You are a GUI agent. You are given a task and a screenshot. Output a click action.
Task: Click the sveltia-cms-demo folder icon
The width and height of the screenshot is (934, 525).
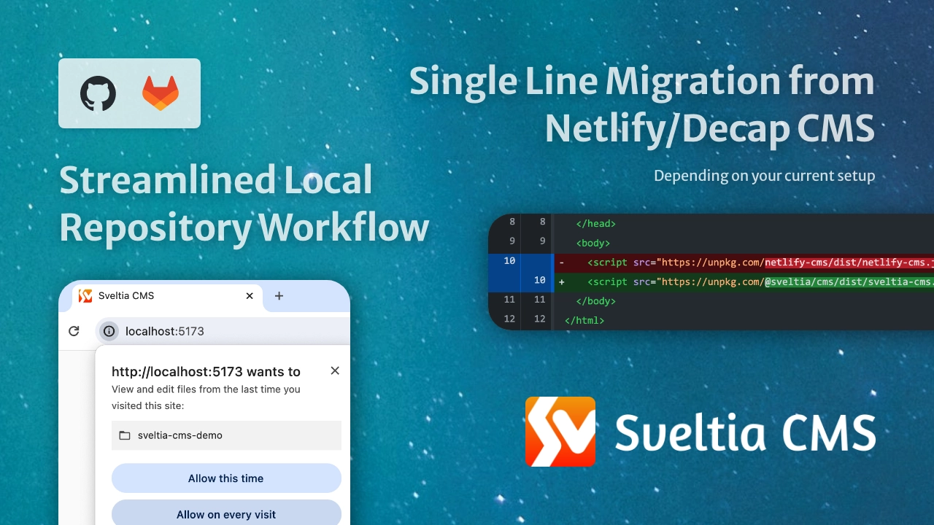pos(125,435)
